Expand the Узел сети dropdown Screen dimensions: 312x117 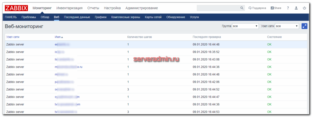[x=287, y=26]
